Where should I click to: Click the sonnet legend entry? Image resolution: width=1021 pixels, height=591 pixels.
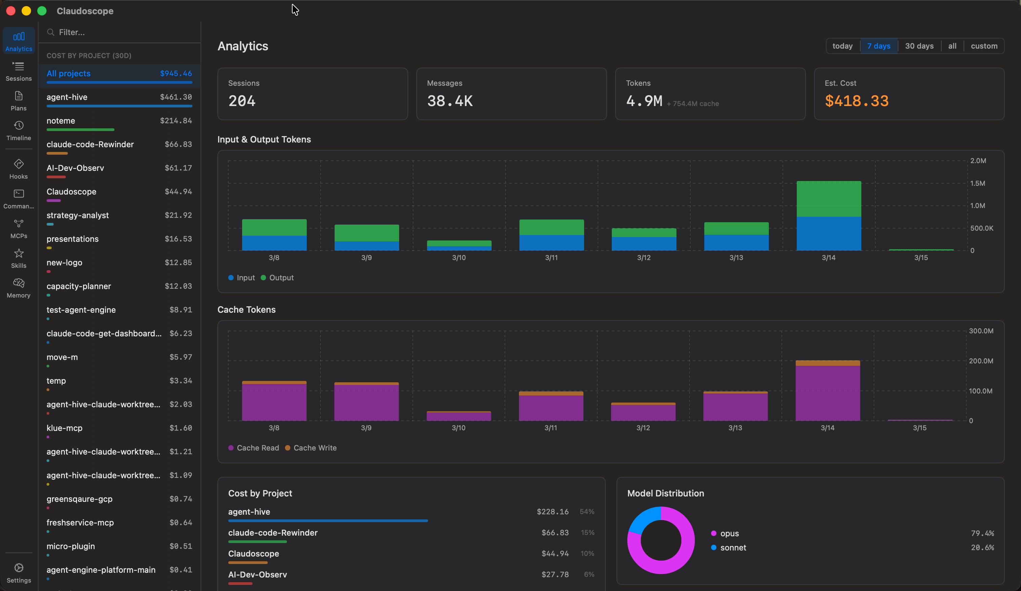729,548
